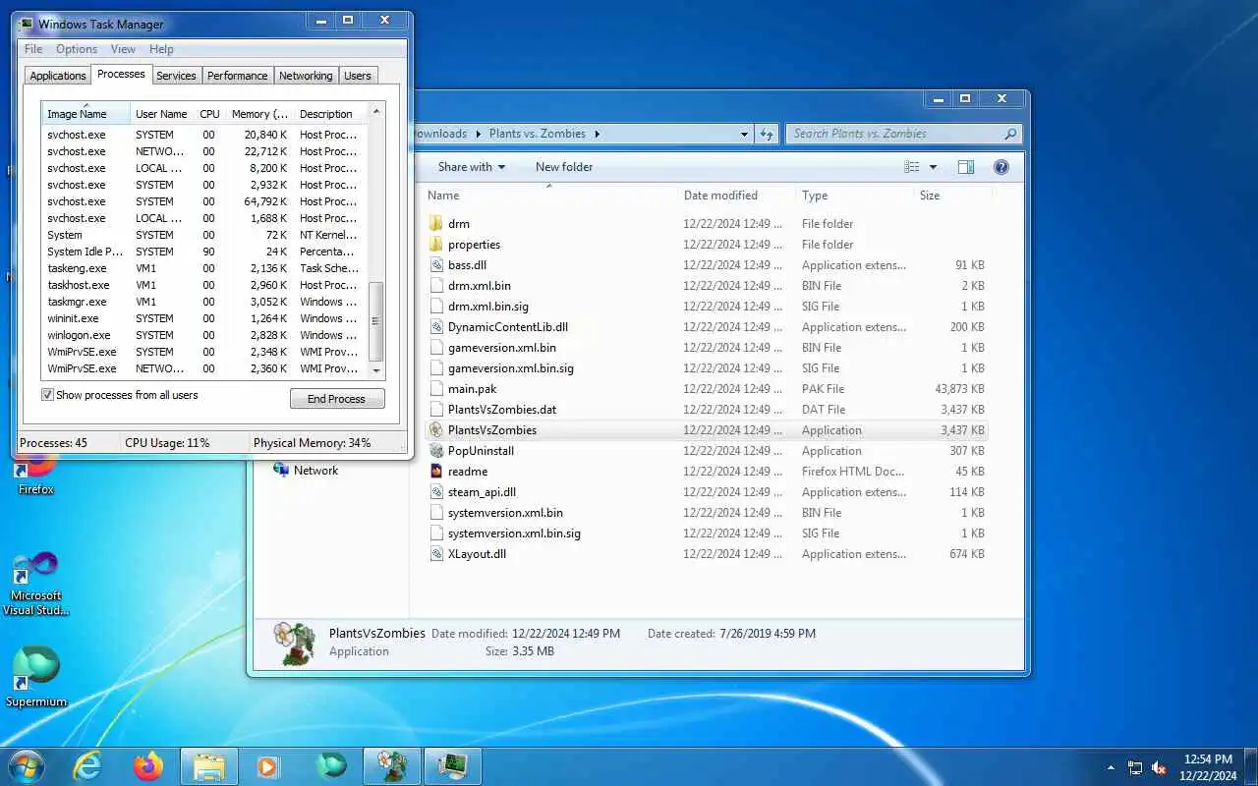The width and height of the screenshot is (1258, 786).
Task: Click the clock in the taskbar
Action: (x=1209, y=767)
